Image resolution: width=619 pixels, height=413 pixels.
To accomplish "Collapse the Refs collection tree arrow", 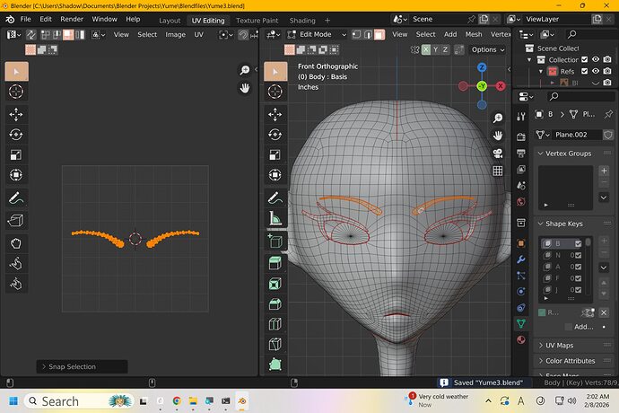I will pyautogui.click(x=541, y=72).
